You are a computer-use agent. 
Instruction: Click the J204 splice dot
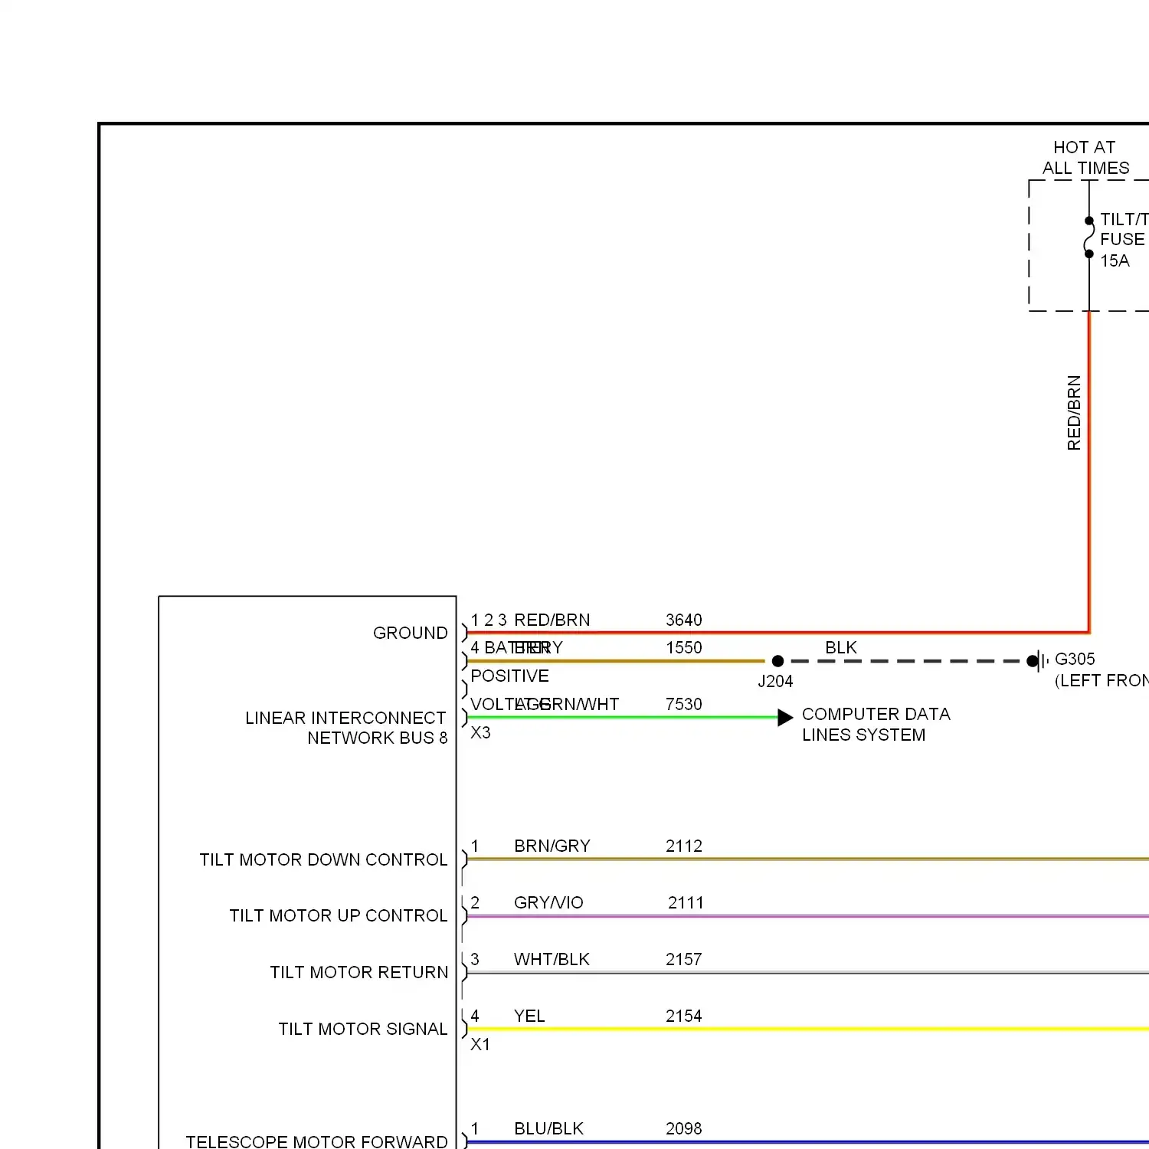[777, 661]
